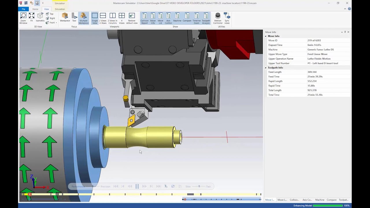Click the Sync views utility

click(227, 18)
